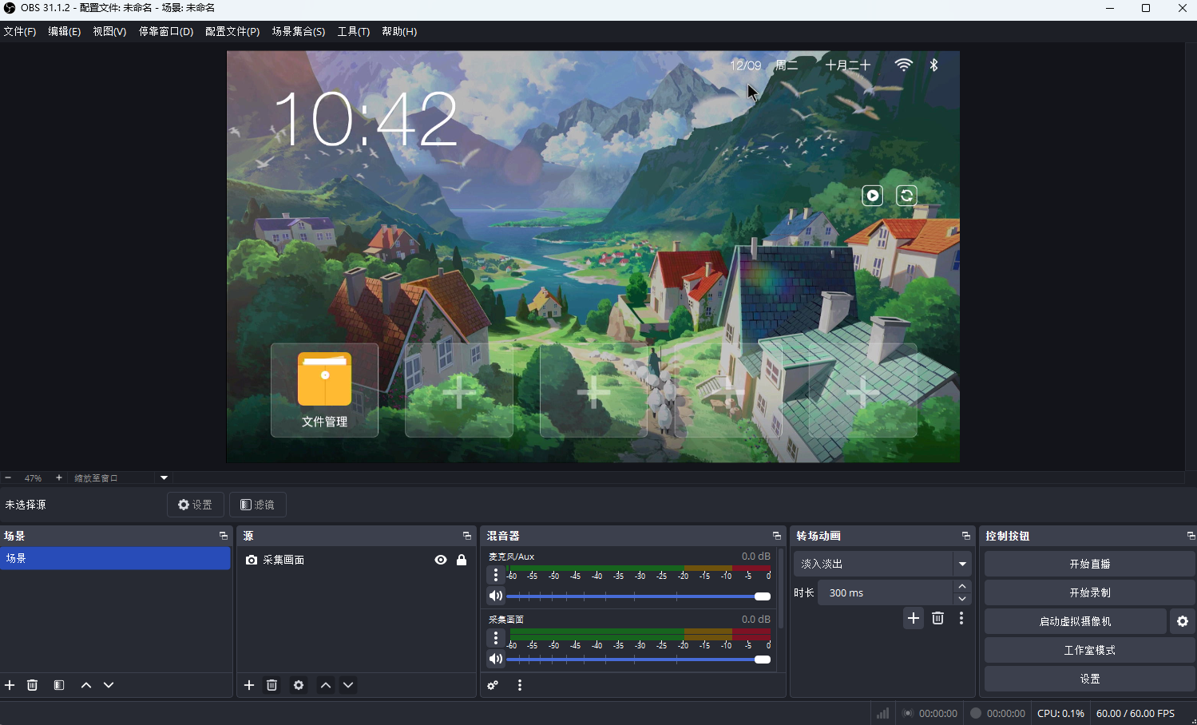Open the 场景集合(S) menu
Image resolution: width=1197 pixels, height=725 pixels.
(x=298, y=31)
